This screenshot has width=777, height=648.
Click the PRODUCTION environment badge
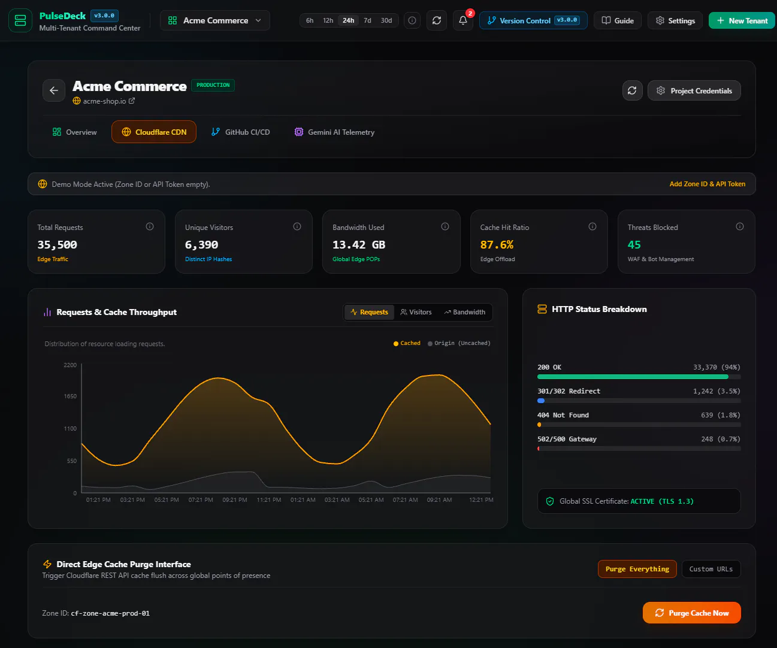coord(213,85)
